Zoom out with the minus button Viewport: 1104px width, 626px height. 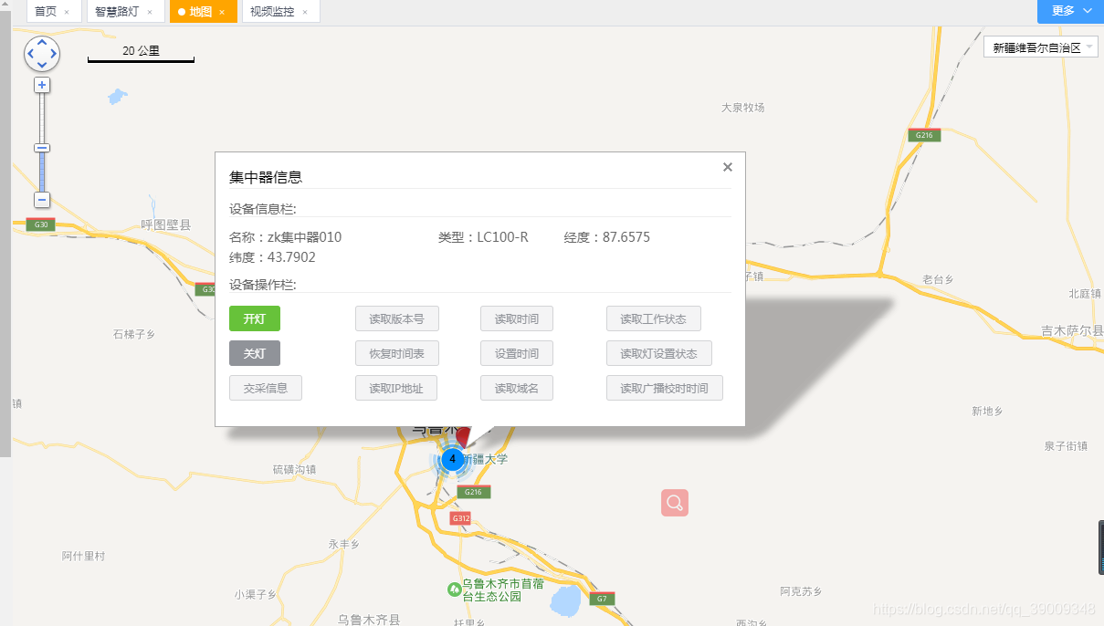coord(42,200)
